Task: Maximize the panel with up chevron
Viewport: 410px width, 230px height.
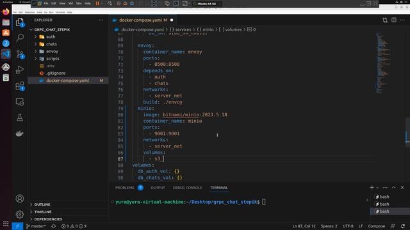Action: [393, 187]
